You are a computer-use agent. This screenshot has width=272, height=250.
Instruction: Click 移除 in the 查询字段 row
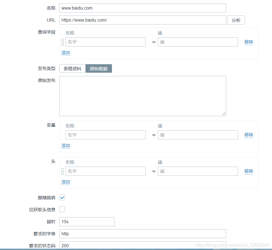click(249, 42)
